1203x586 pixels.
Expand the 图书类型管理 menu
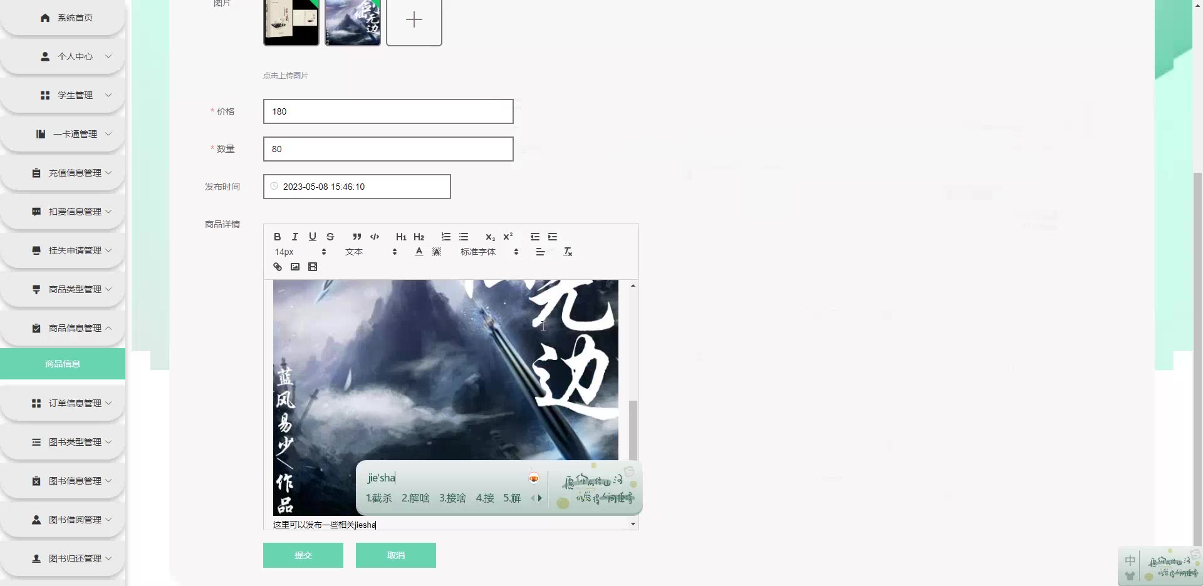[63, 442]
